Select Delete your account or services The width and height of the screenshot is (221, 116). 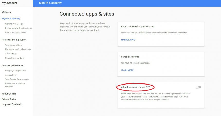[x=15, y=85]
